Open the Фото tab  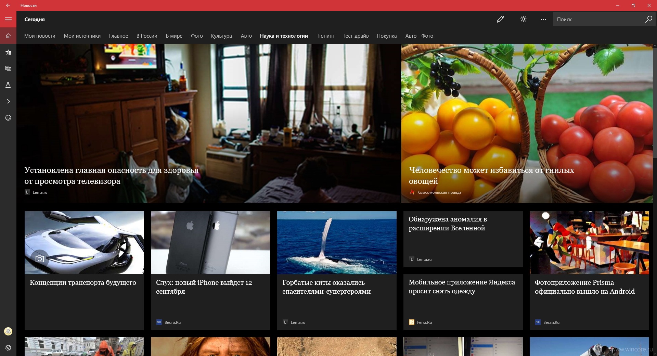tap(197, 36)
